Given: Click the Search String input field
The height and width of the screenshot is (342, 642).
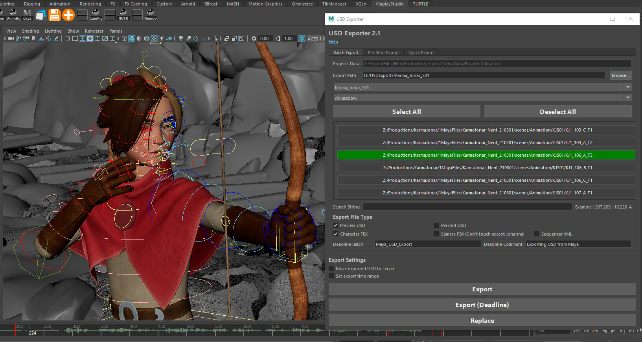Looking at the screenshot, I should (467, 207).
